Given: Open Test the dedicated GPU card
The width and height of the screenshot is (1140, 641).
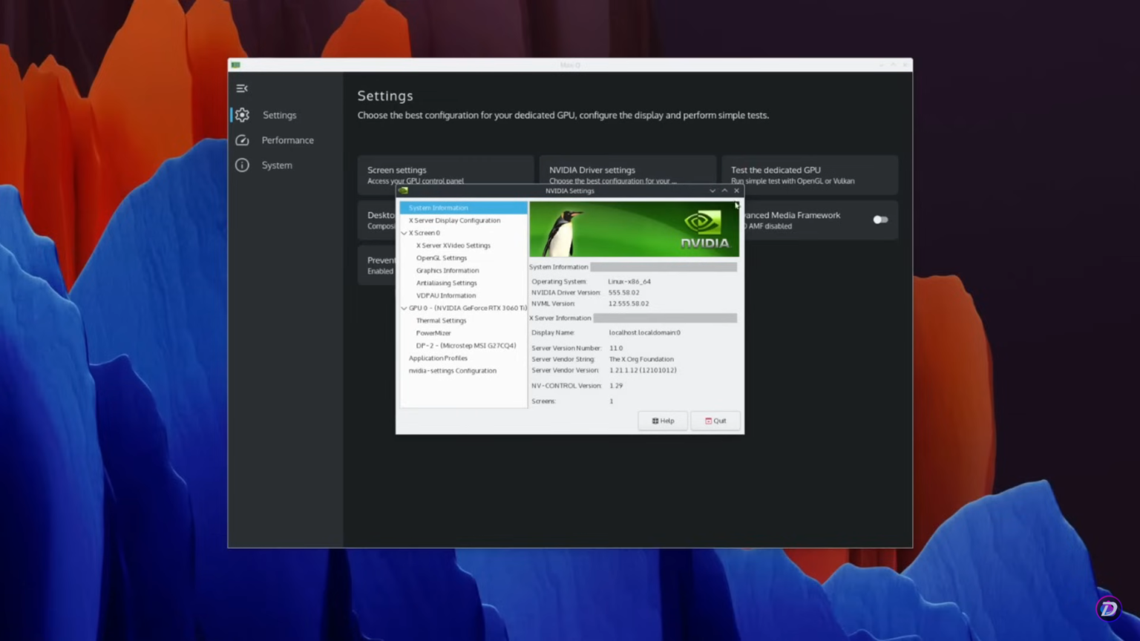Looking at the screenshot, I should pos(809,174).
